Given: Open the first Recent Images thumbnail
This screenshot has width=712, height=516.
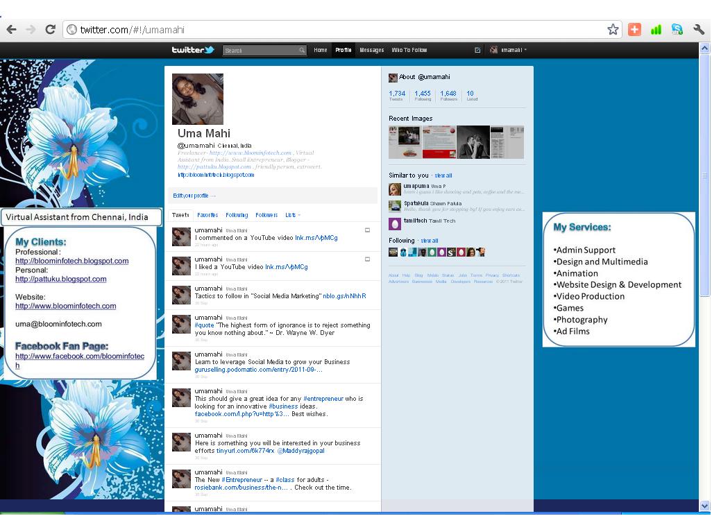Looking at the screenshot, I should click(404, 141).
